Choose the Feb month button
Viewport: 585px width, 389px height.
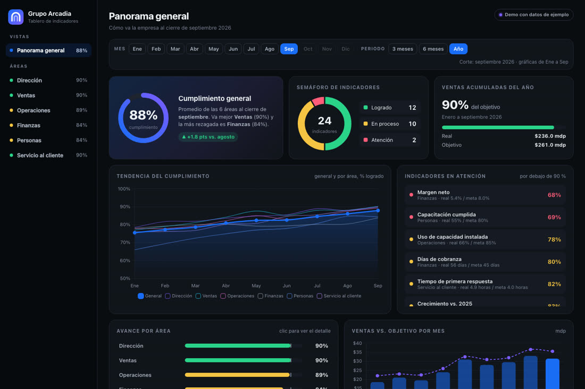[156, 49]
